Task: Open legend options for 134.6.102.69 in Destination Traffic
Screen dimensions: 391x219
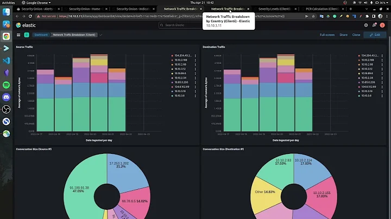Action: coord(382,87)
